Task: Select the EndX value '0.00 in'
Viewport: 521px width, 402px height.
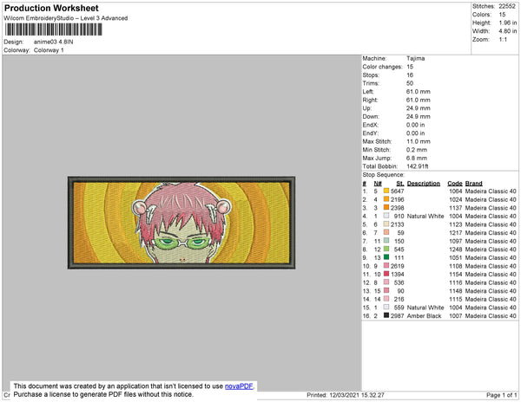Action: click(415, 125)
